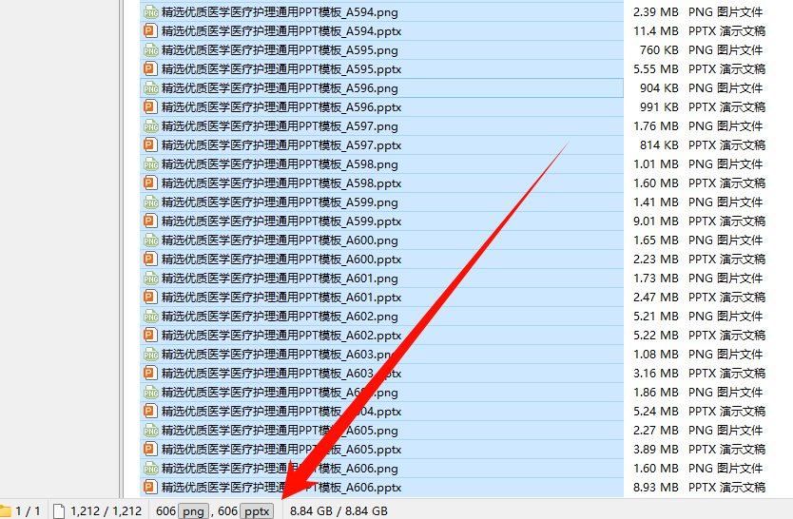Click the 3.16 MB size cell
The height and width of the screenshot is (519, 793).
pos(656,374)
